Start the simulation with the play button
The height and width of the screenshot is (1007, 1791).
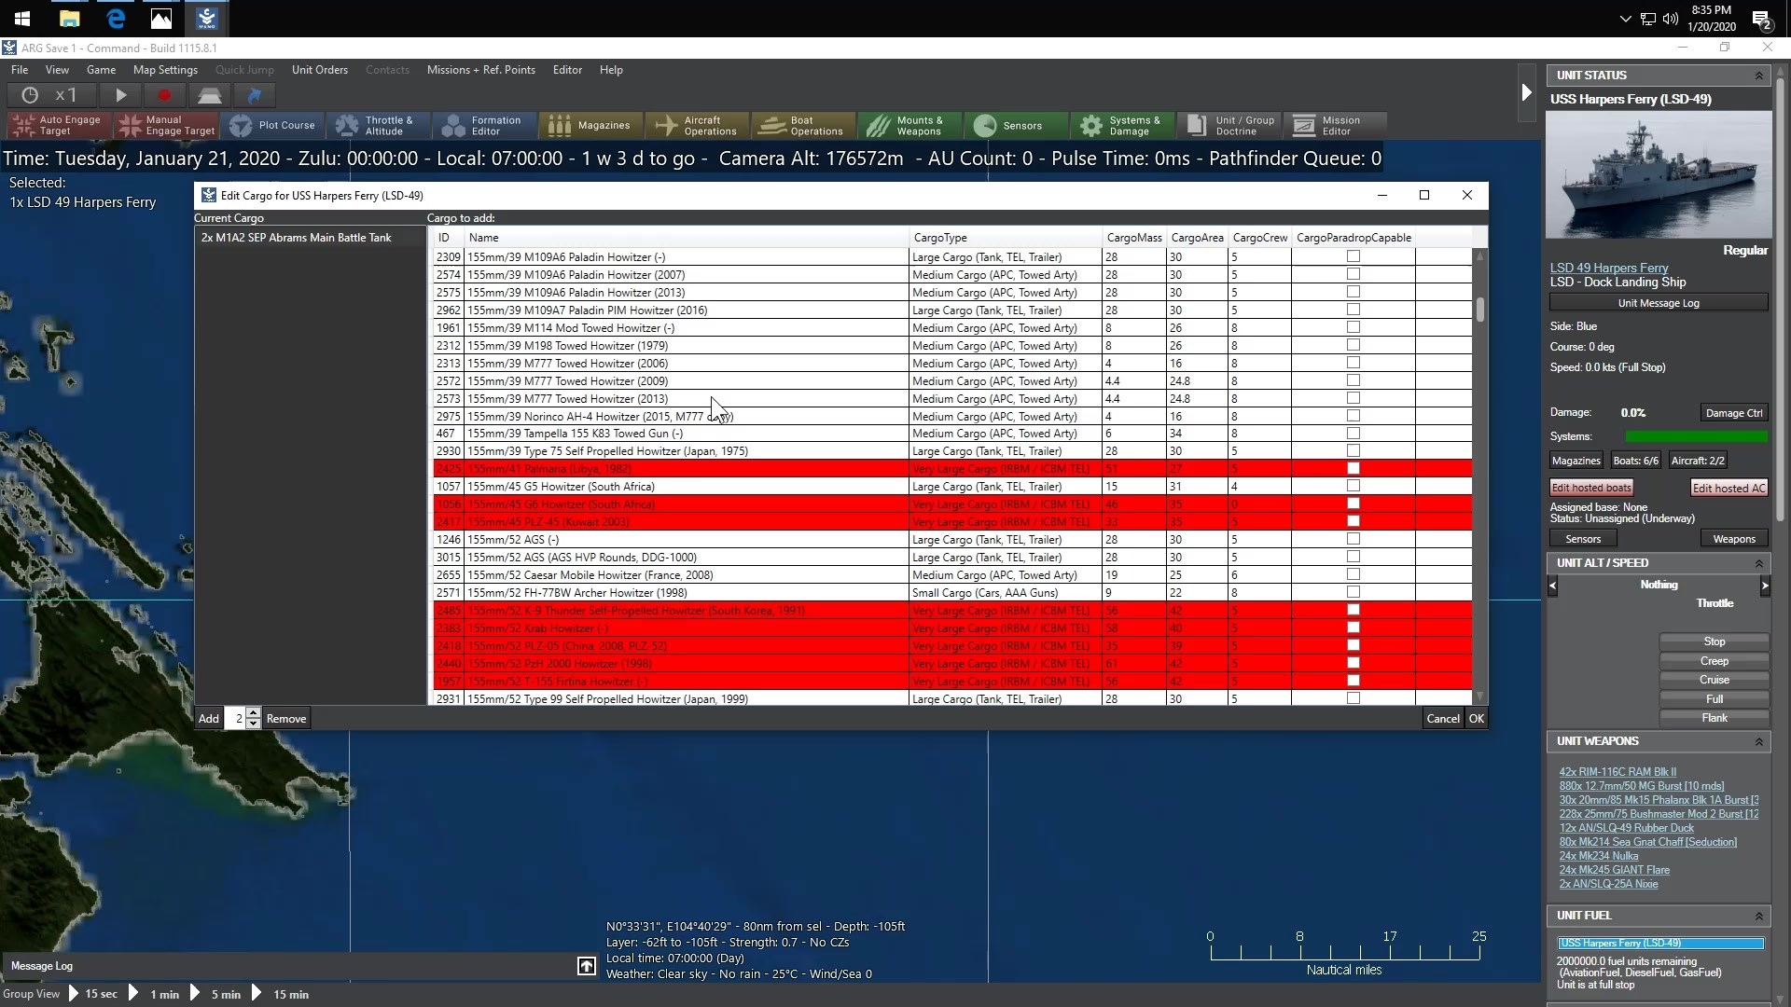(x=120, y=95)
